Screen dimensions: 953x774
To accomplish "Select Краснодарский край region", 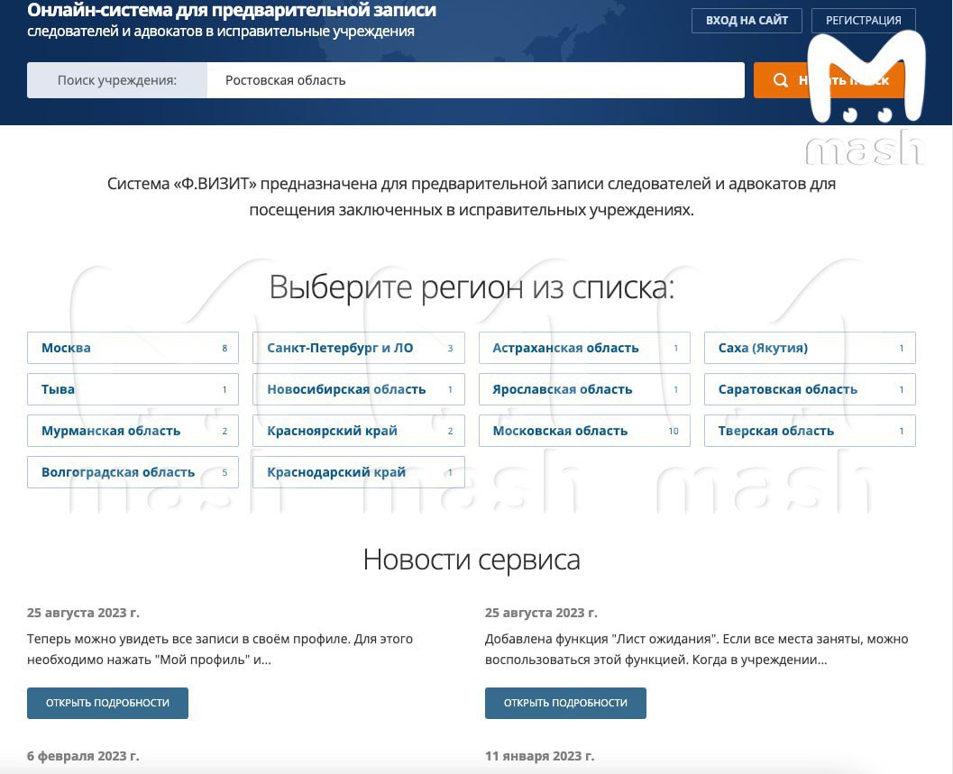I will click(358, 472).
